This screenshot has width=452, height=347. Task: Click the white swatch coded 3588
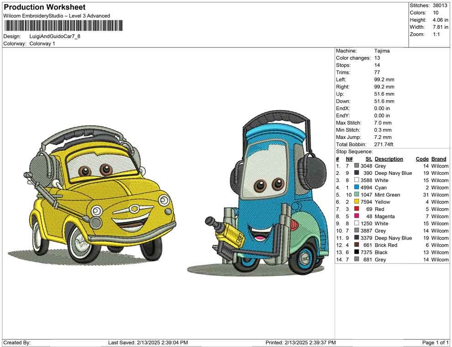click(x=357, y=180)
